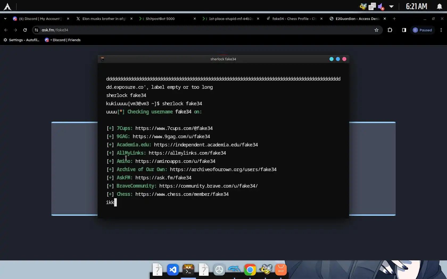Open the clock showing 6:21 AM

pos(416,6)
